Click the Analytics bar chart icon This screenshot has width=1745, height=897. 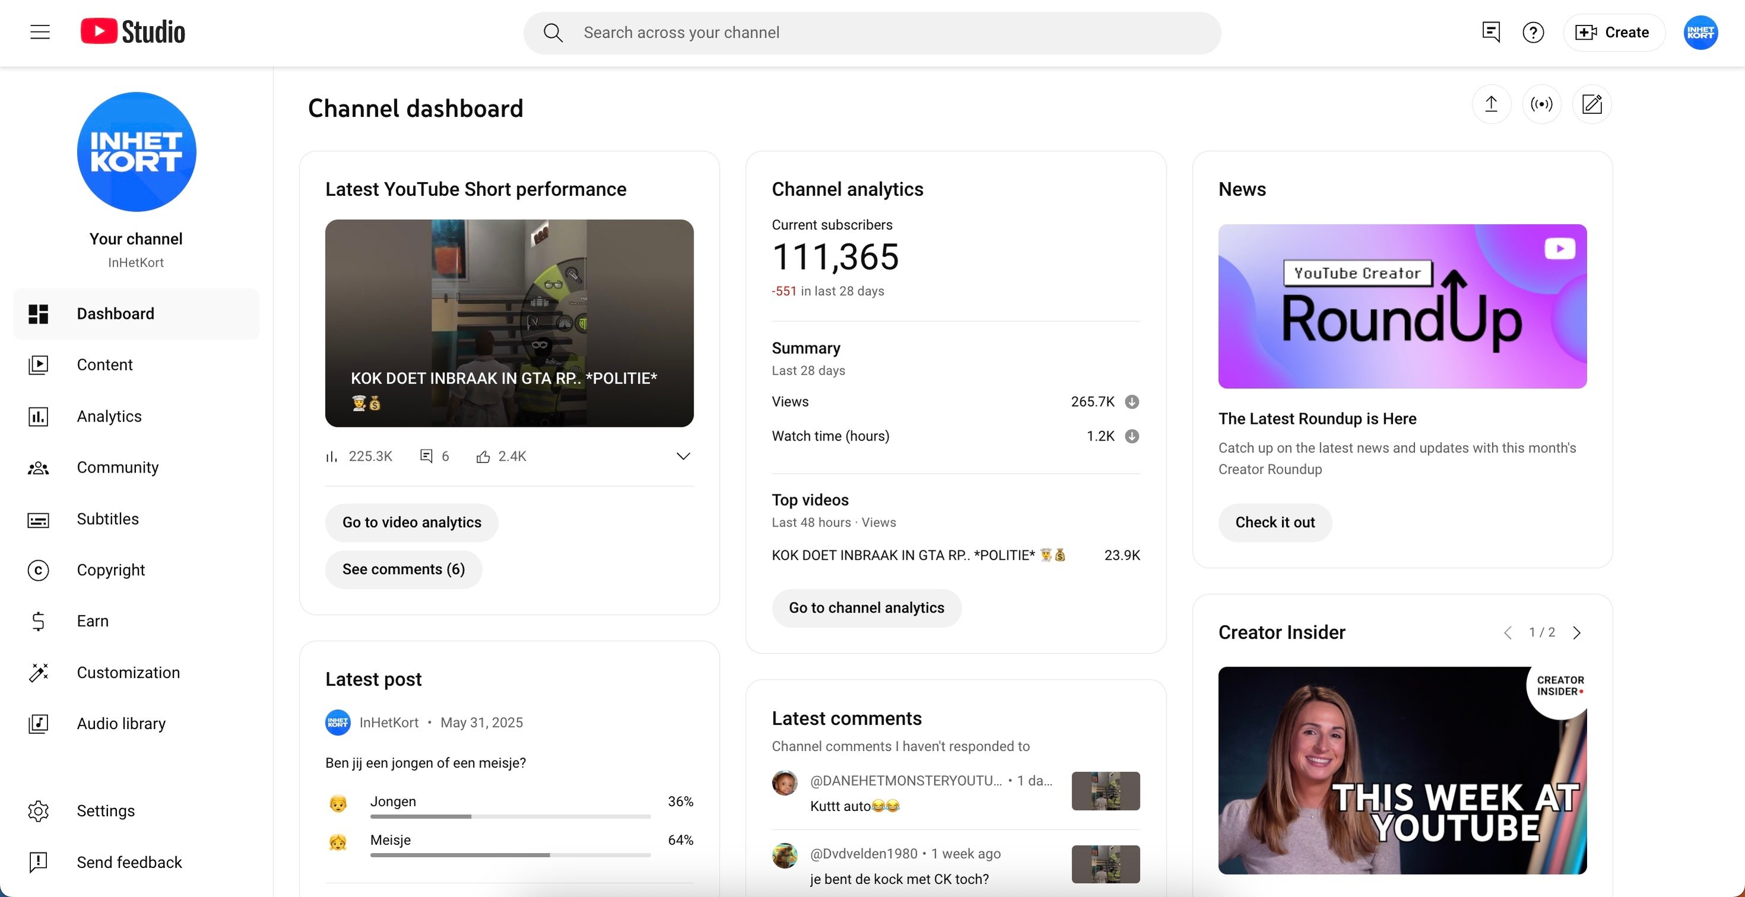coord(38,416)
